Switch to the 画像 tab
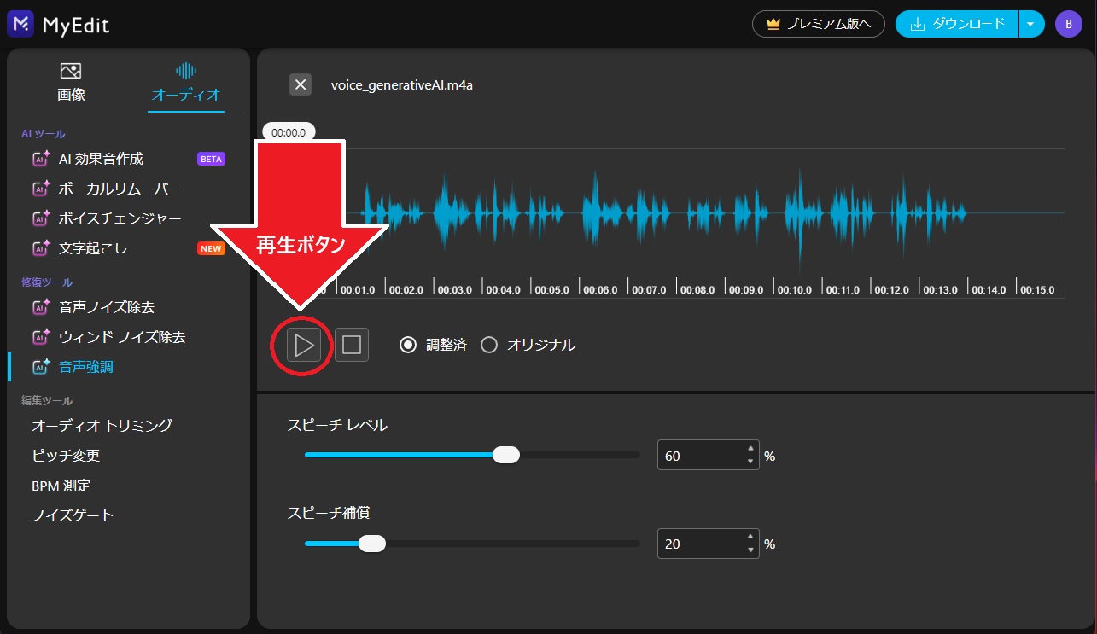1097x634 pixels. (x=70, y=81)
